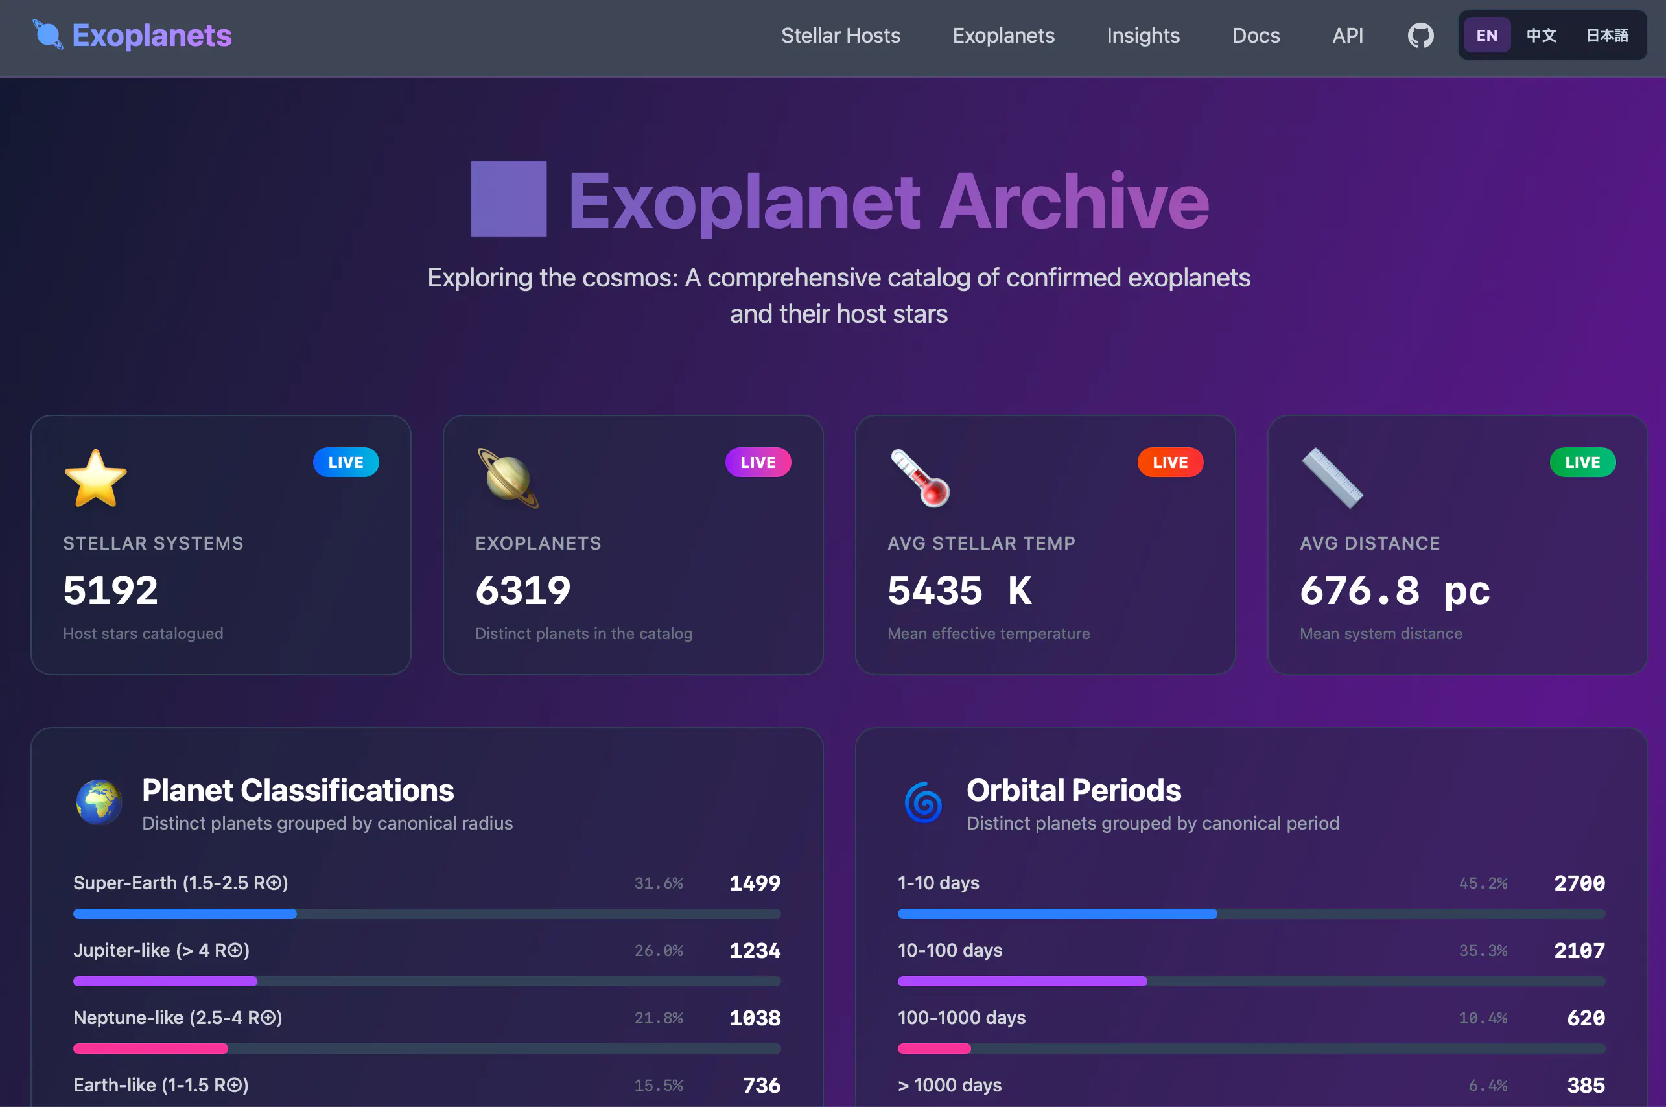Click the ringed planet icon in Exoplanets card
The width and height of the screenshot is (1666, 1107).
(x=508, y=479)
